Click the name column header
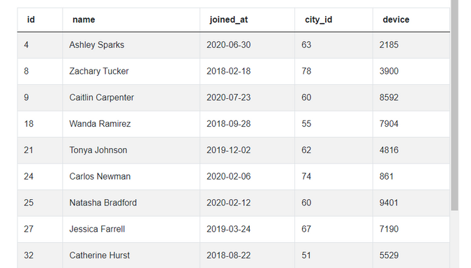Screen dimensions: 471x268 point(131,19)
